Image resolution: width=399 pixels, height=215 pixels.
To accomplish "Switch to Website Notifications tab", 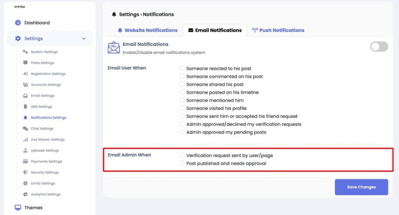I will [147, 30].
